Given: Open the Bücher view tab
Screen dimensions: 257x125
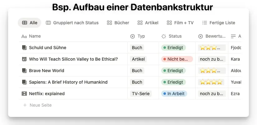Looking at the screenshot, I should 118,23.
